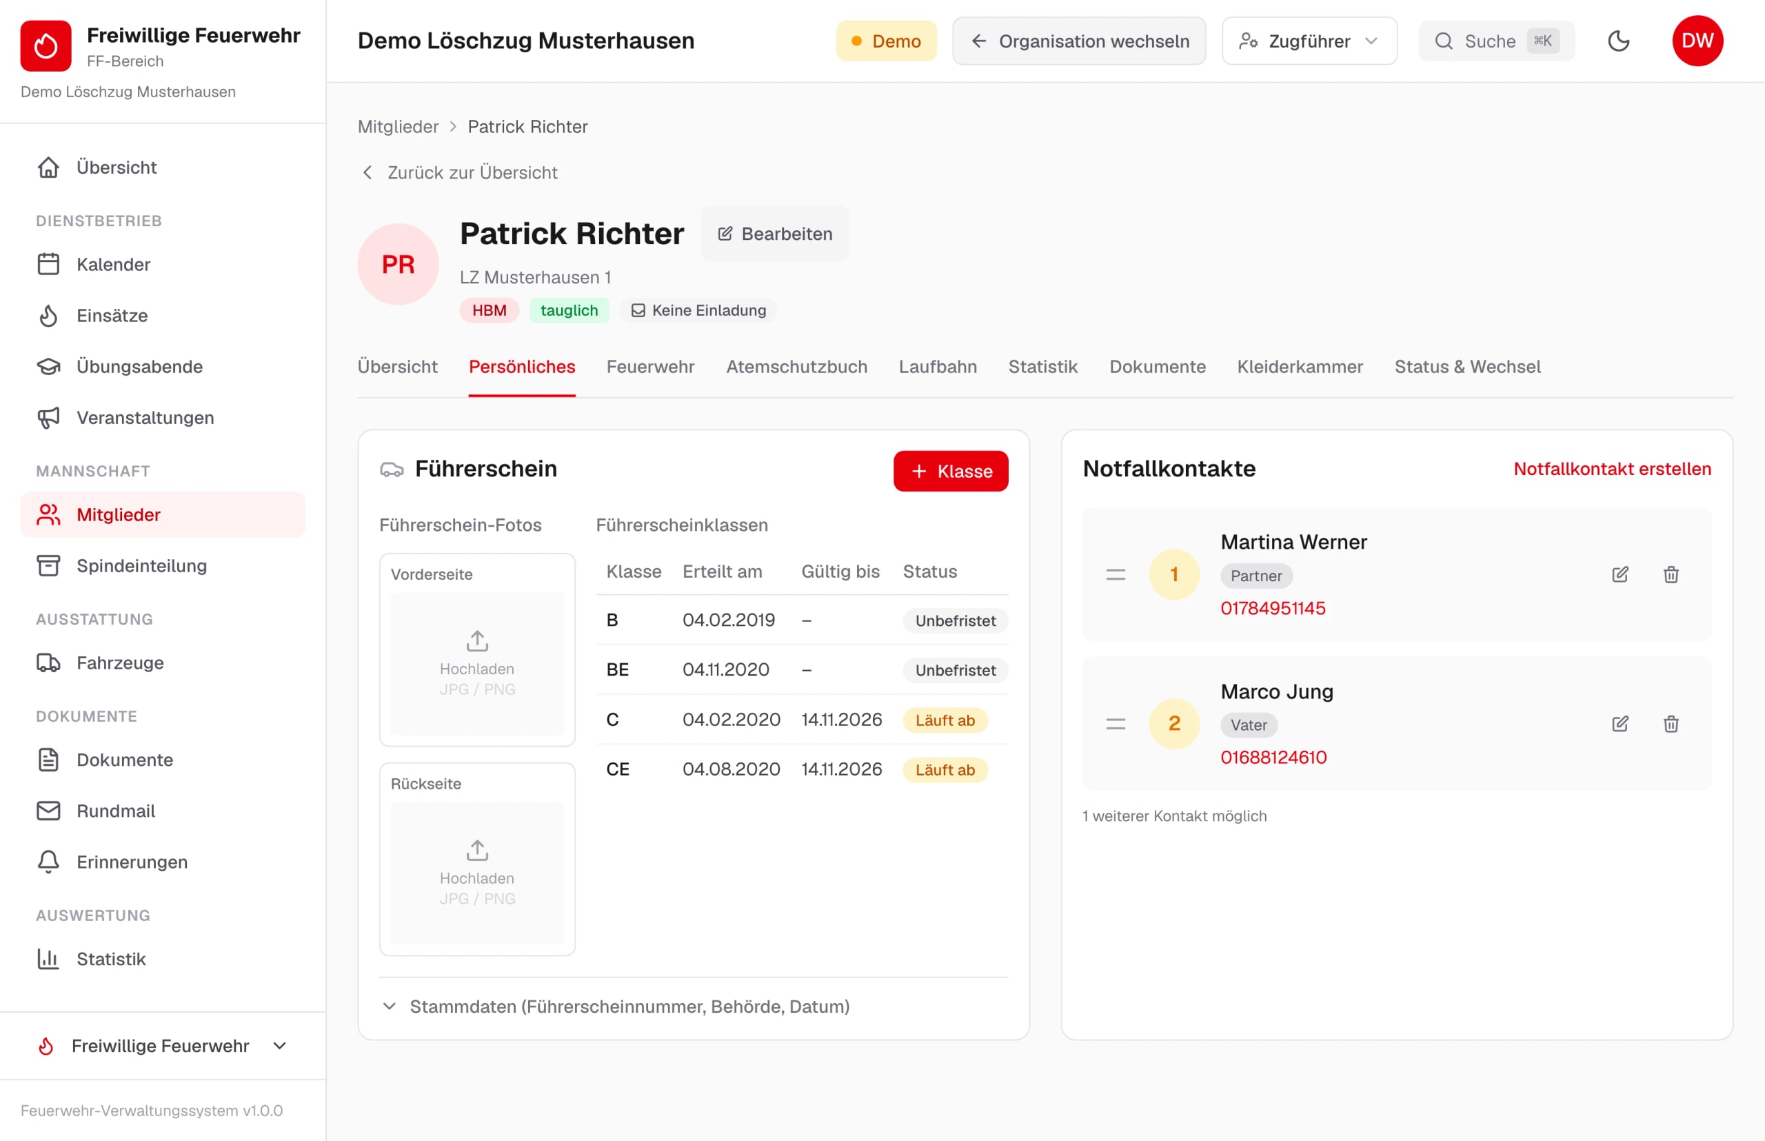Click the Demo badge in header

click(886, 41)
